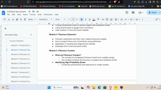Redo the last action
The height and width of the screenshot is (90, 161).
13,19
